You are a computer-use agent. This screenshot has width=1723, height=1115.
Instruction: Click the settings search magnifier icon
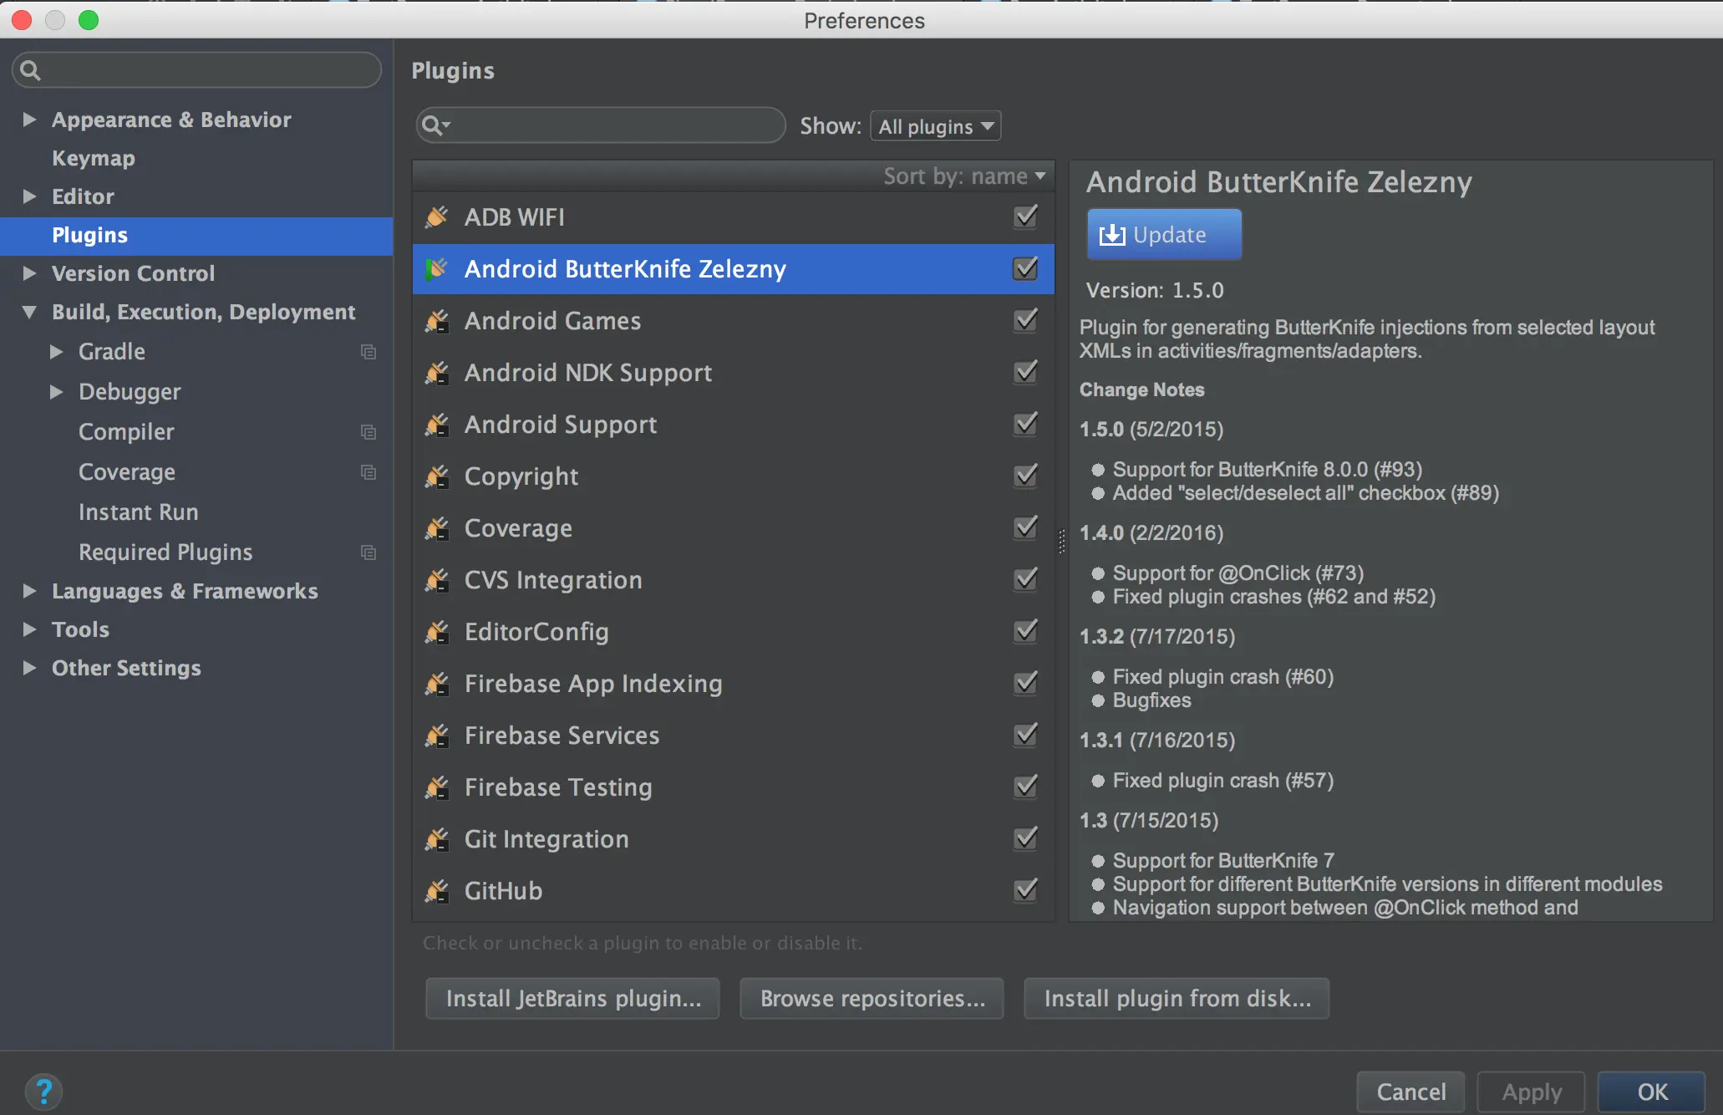[x=30, y=70]
